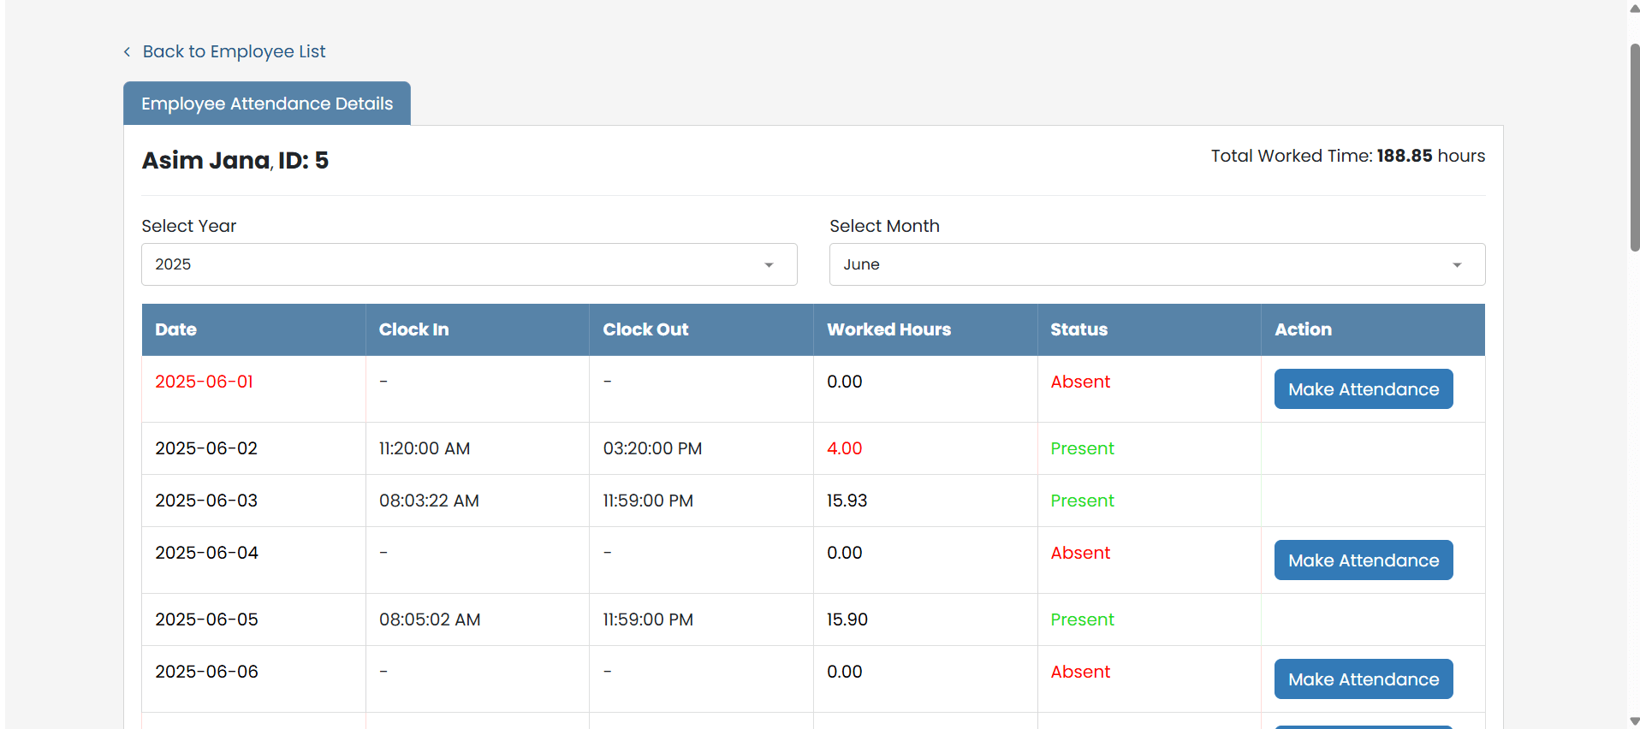Click clock-out 11:59:00 PM for 2025-06-05
Image resolution: width=1640 pixels, height=729 pixels.
pyautogui.click(x=648, y=619)
